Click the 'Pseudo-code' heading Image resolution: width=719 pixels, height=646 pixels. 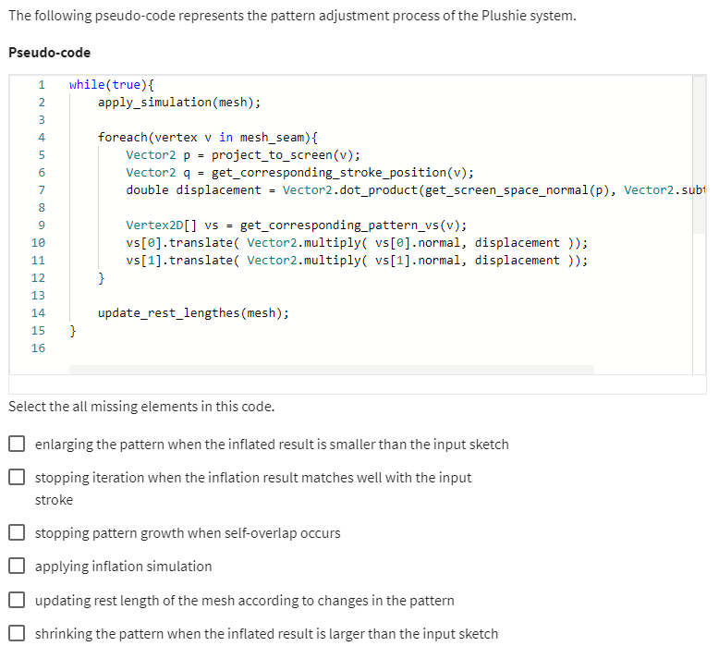[50, 53]
